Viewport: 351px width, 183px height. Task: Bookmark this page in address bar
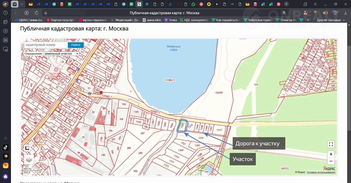(284, 13)
